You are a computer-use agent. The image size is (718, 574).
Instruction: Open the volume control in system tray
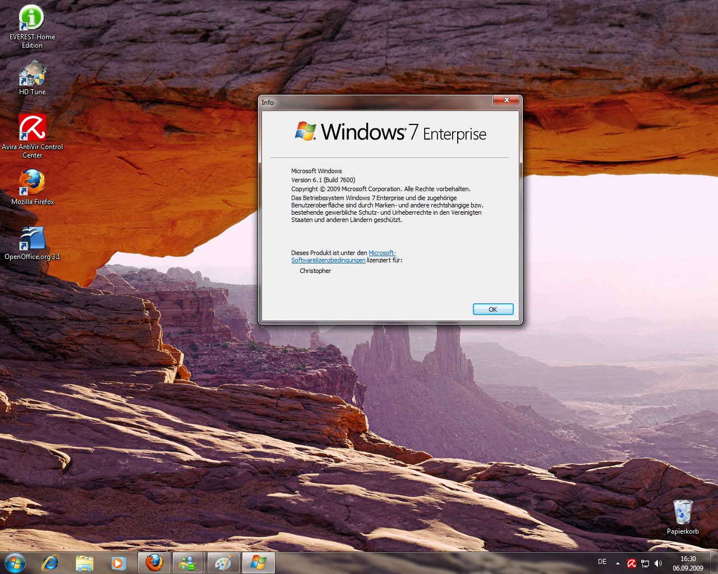pyautogui.click(x=659, y=563)
